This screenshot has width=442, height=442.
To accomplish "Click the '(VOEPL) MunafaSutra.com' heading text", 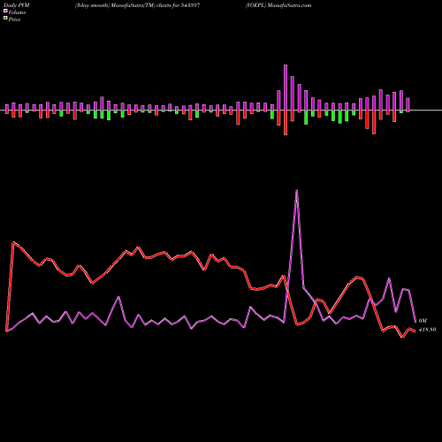I will 278,5.
